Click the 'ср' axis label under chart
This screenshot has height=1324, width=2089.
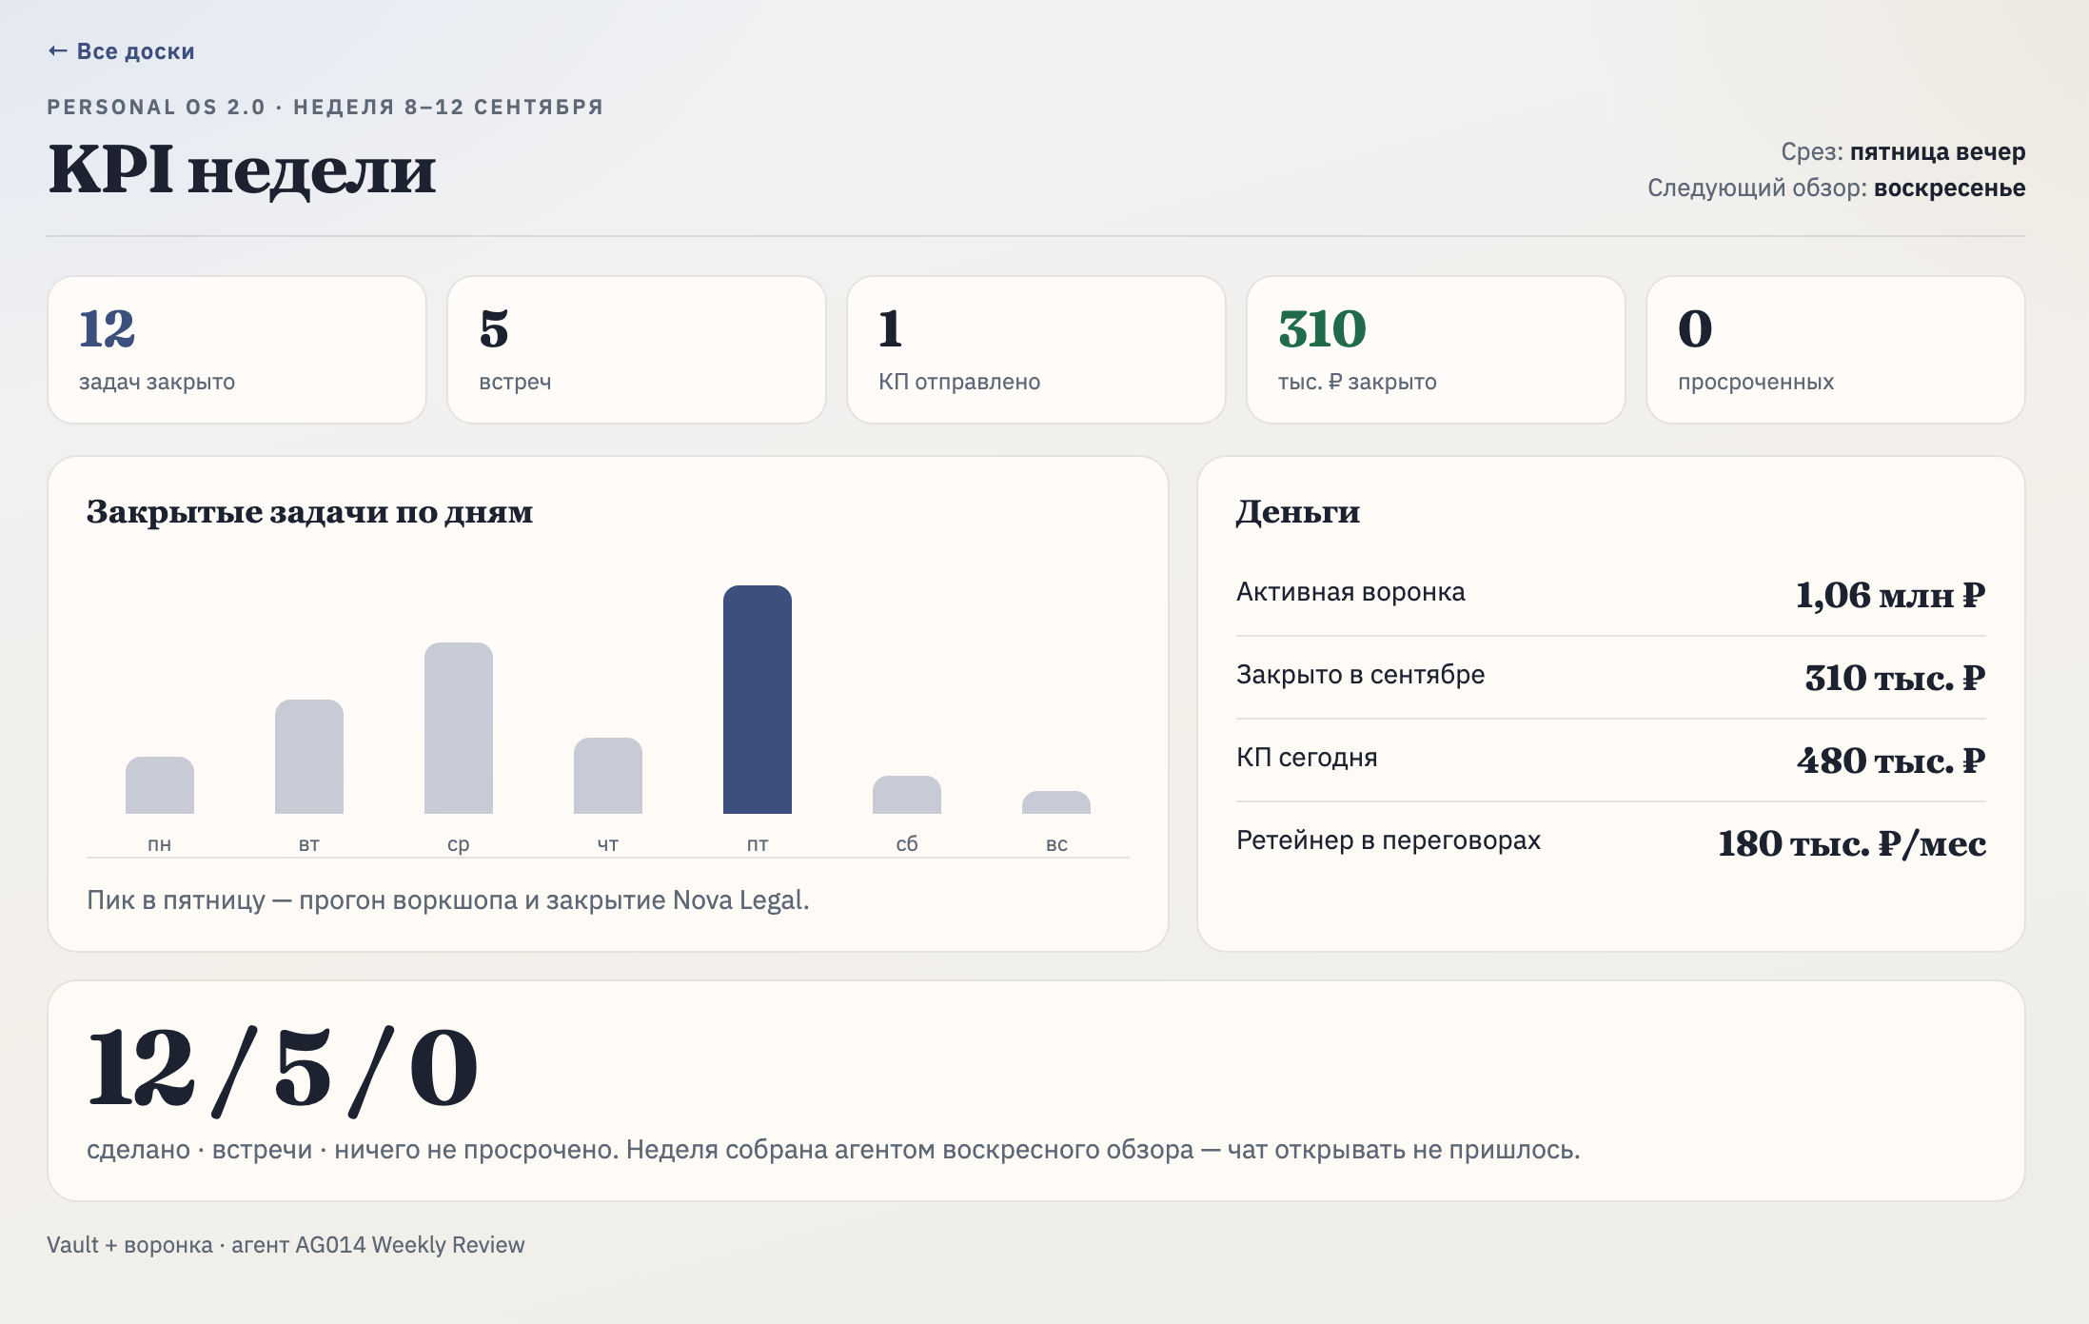(x=459, y=844)
